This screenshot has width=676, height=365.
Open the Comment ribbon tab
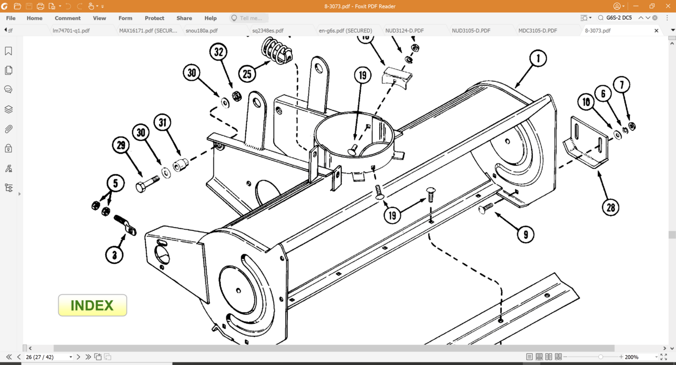coord(68,18)
